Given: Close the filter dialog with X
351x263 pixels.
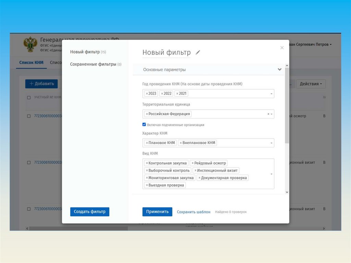Looking at the screenshot, I should (x=282, y=48).
